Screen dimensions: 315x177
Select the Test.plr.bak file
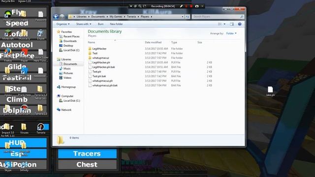(x=97, y=76)
